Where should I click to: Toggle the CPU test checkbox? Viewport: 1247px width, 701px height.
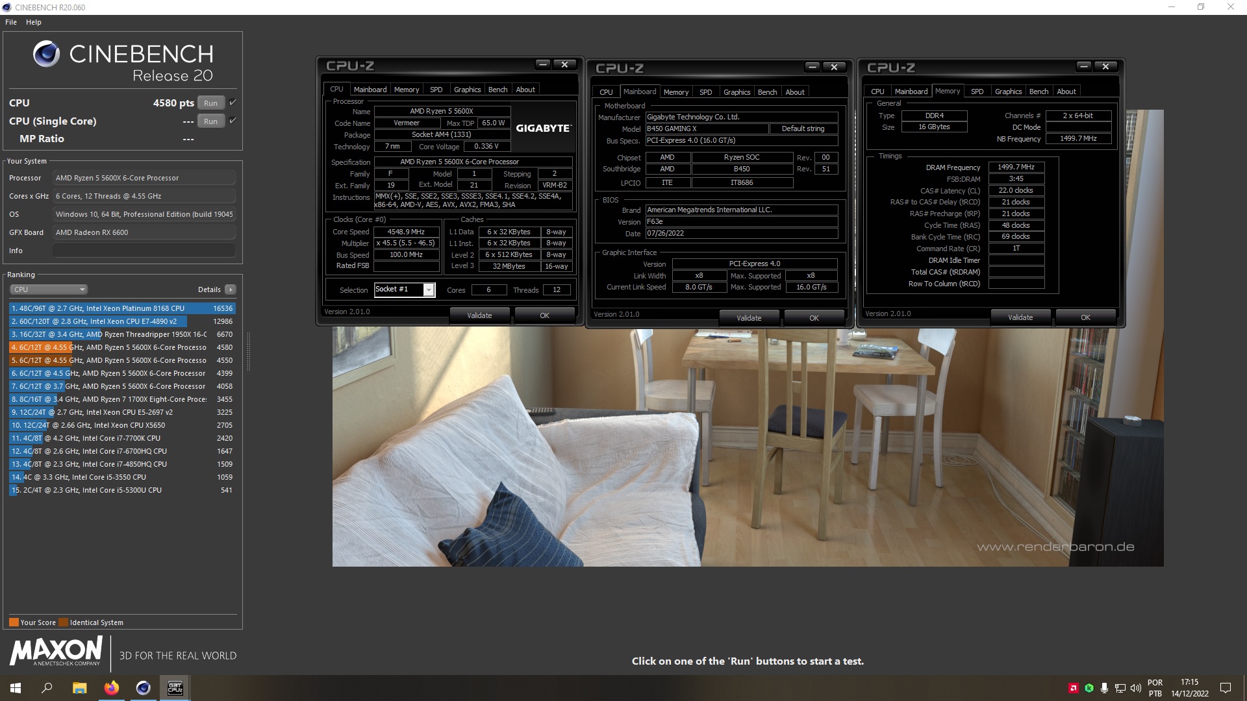[233, 103]
